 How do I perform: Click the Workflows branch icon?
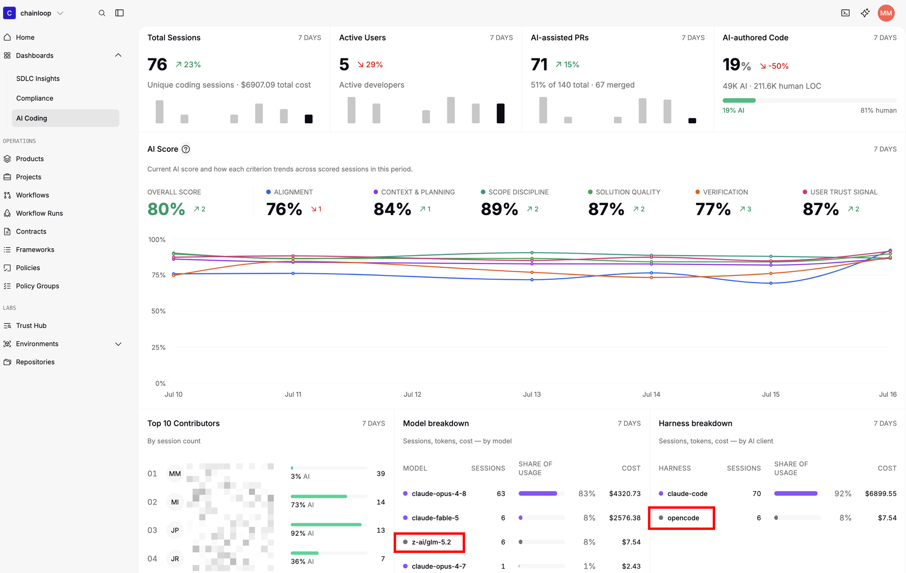[x=7, y=195]
